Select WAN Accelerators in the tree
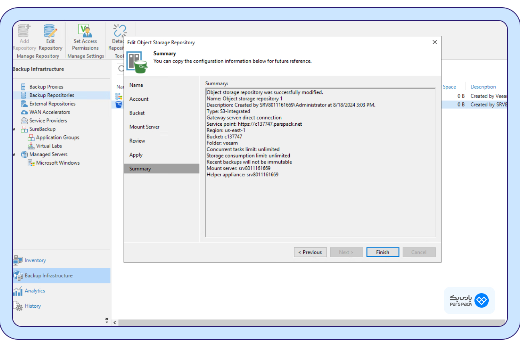 pyautogui.click(x=49, y=112)
